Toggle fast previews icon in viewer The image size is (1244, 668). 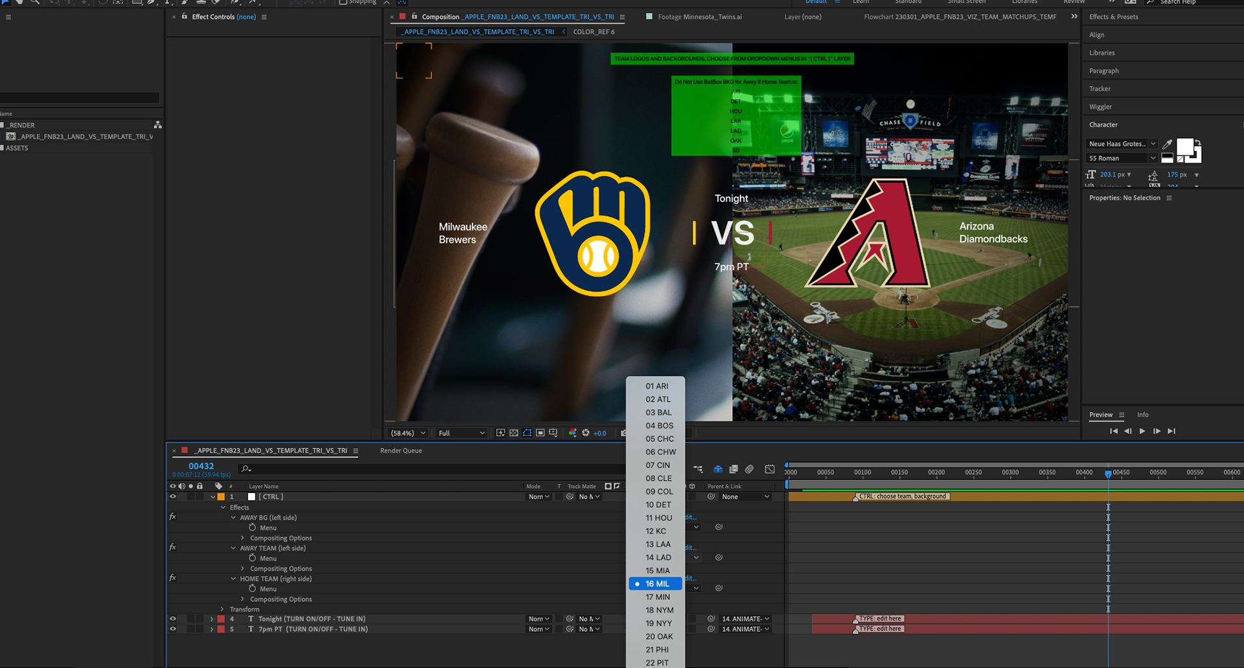pos(501,433)
